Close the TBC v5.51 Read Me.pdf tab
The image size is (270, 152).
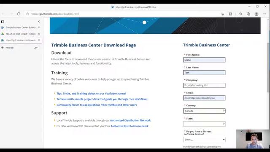coord(39,34)
